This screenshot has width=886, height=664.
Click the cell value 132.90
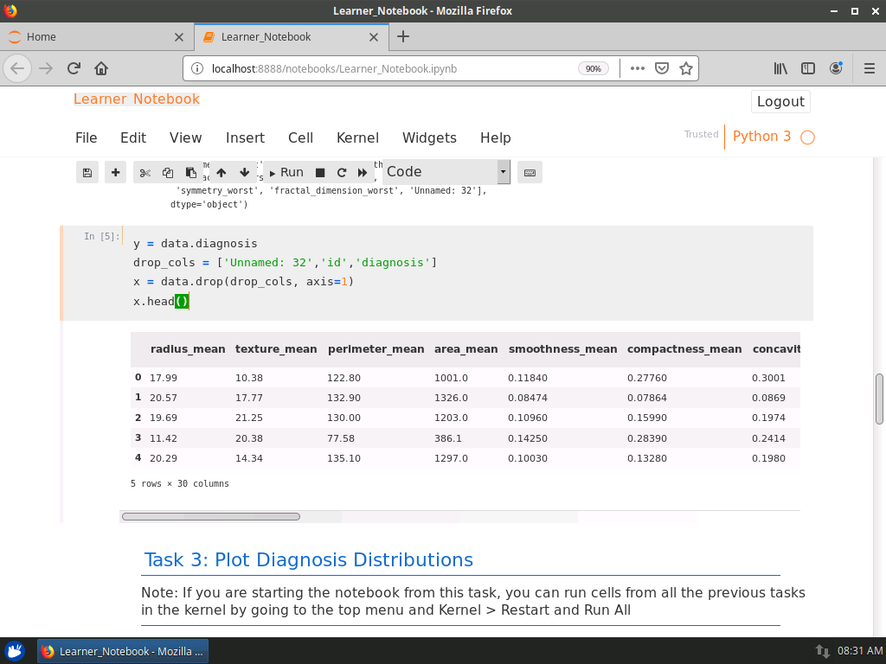[343, 398]
